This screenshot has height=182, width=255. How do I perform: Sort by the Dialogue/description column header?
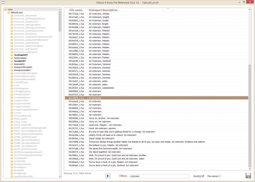(103, 10)
